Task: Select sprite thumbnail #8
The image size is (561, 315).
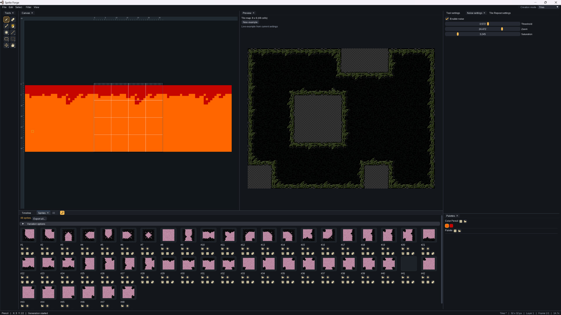Action: 168,235
